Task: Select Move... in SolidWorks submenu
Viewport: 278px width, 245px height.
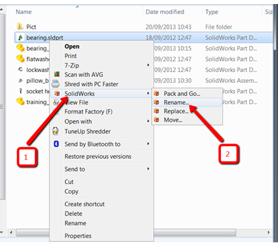Action: coord(173,120)
